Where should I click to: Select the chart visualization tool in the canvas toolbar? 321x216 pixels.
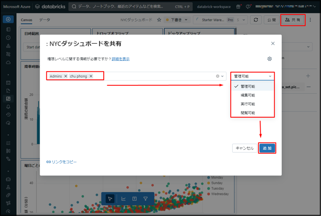123,199
